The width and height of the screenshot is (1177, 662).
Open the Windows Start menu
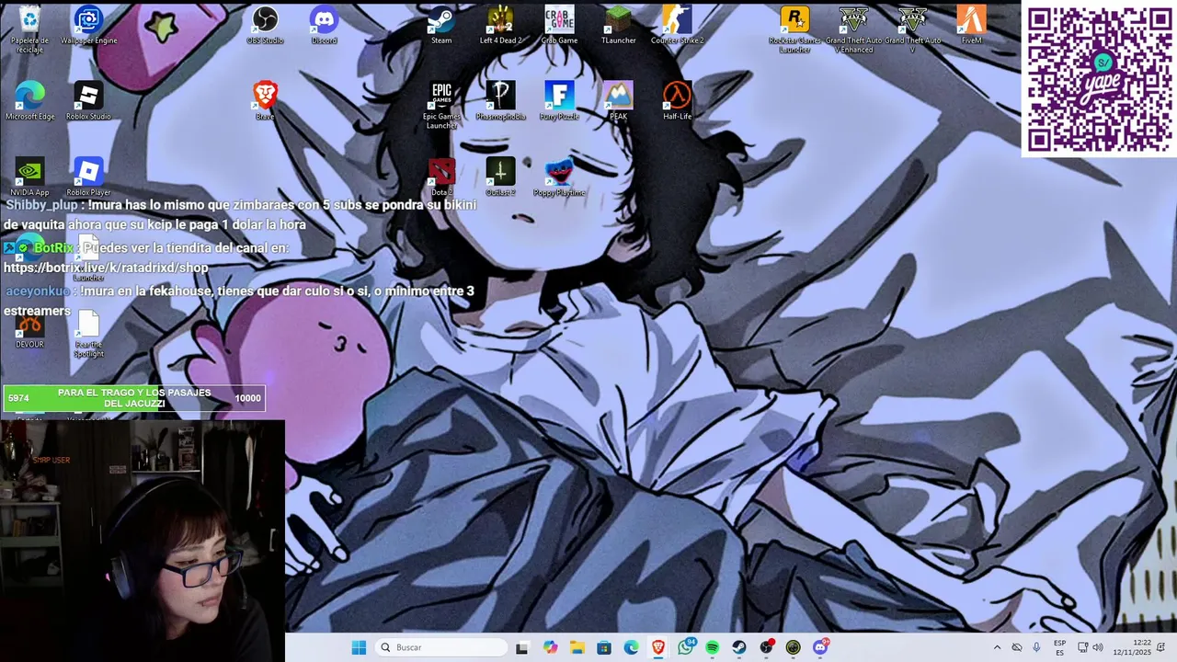coord(359,647)
